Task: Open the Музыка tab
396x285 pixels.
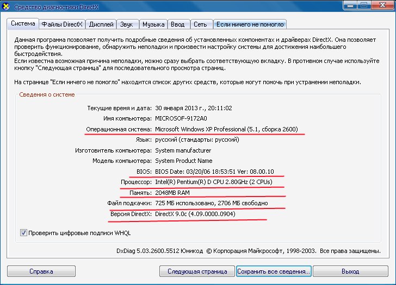Action: pyautogui.click(x=153, y=24)
